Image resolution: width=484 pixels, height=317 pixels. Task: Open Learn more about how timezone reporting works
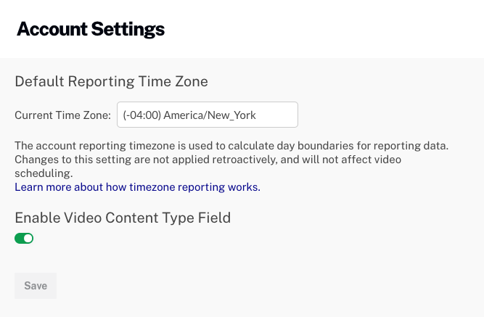[137, 187]
